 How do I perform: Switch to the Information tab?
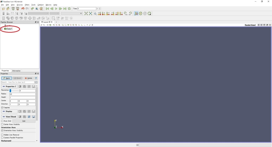coord(16,71)
